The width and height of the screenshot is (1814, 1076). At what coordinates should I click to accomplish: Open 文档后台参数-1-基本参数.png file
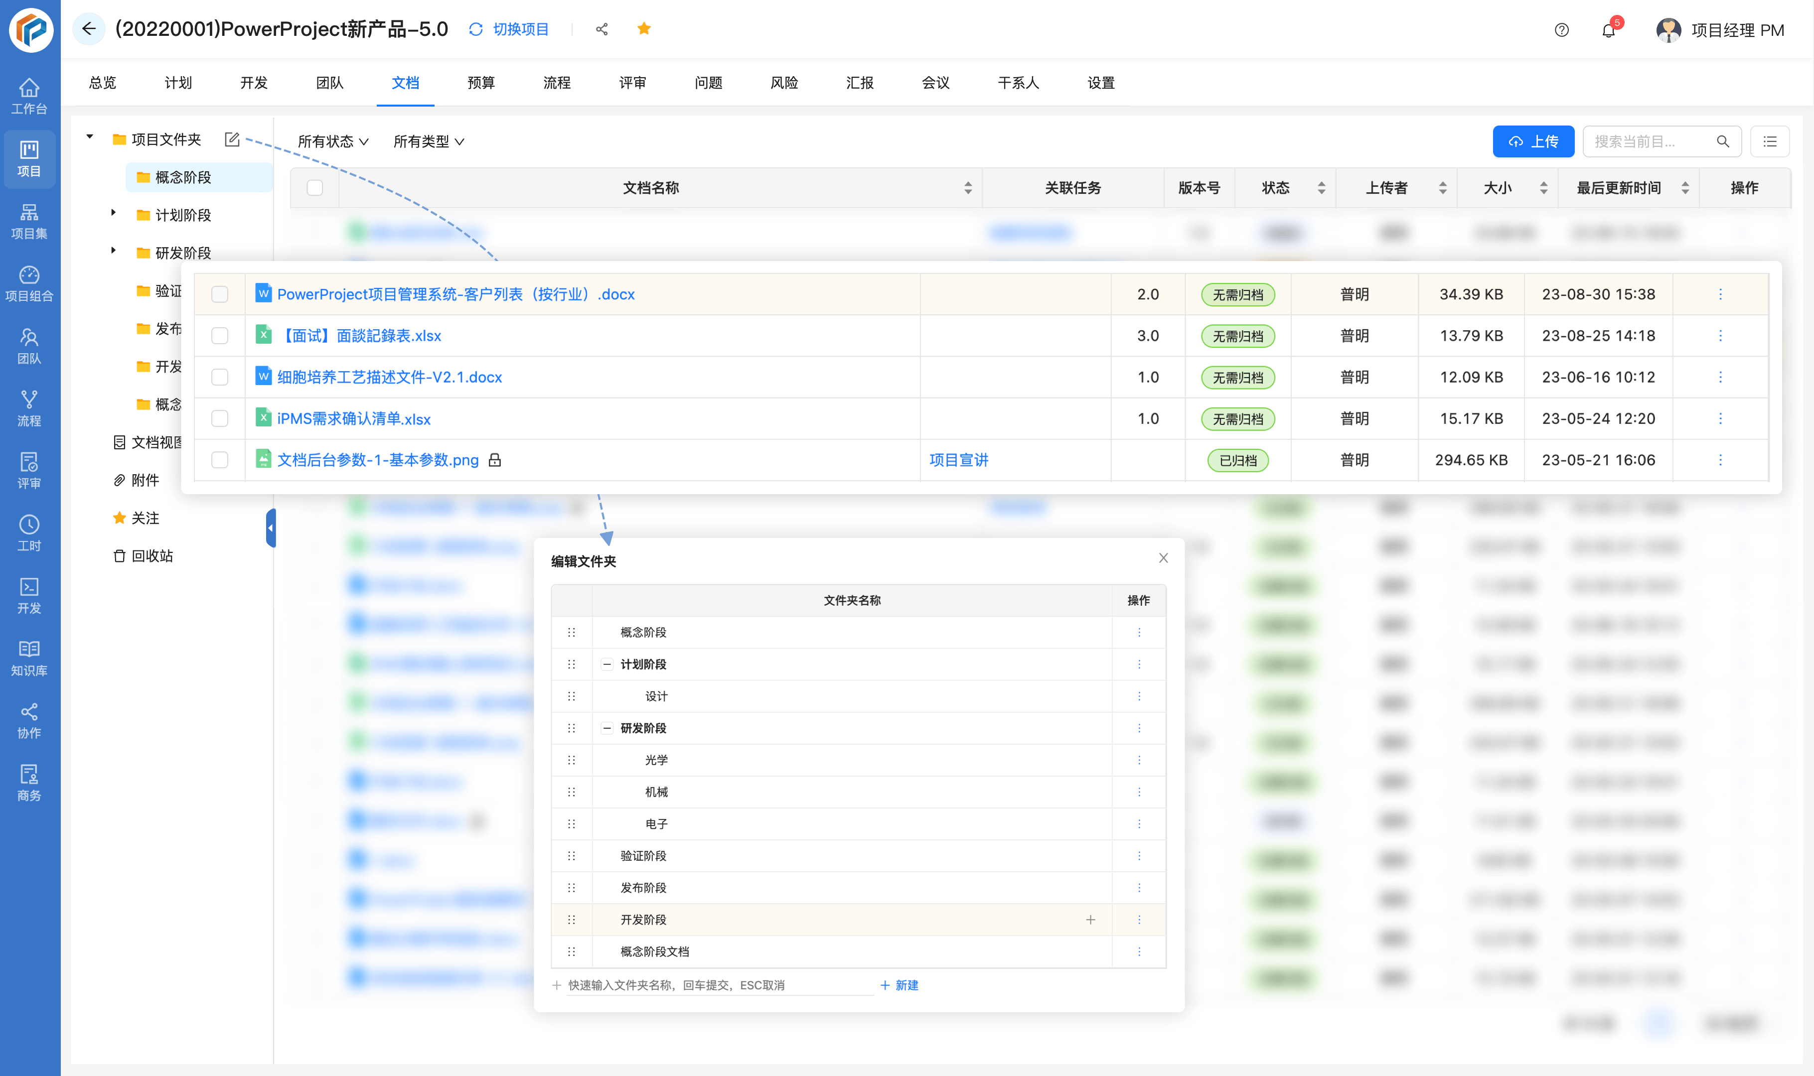pyautogui.click(x=378, y=460)
